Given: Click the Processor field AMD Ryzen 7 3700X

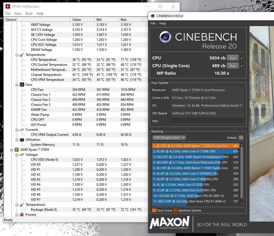Looking at the screenshot, I should tap(207, 90).
